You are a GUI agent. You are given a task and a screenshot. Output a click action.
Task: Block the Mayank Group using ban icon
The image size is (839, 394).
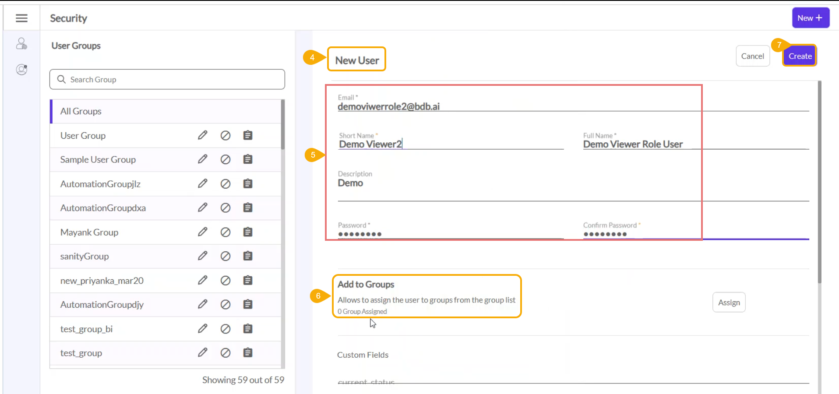[226, 232]
